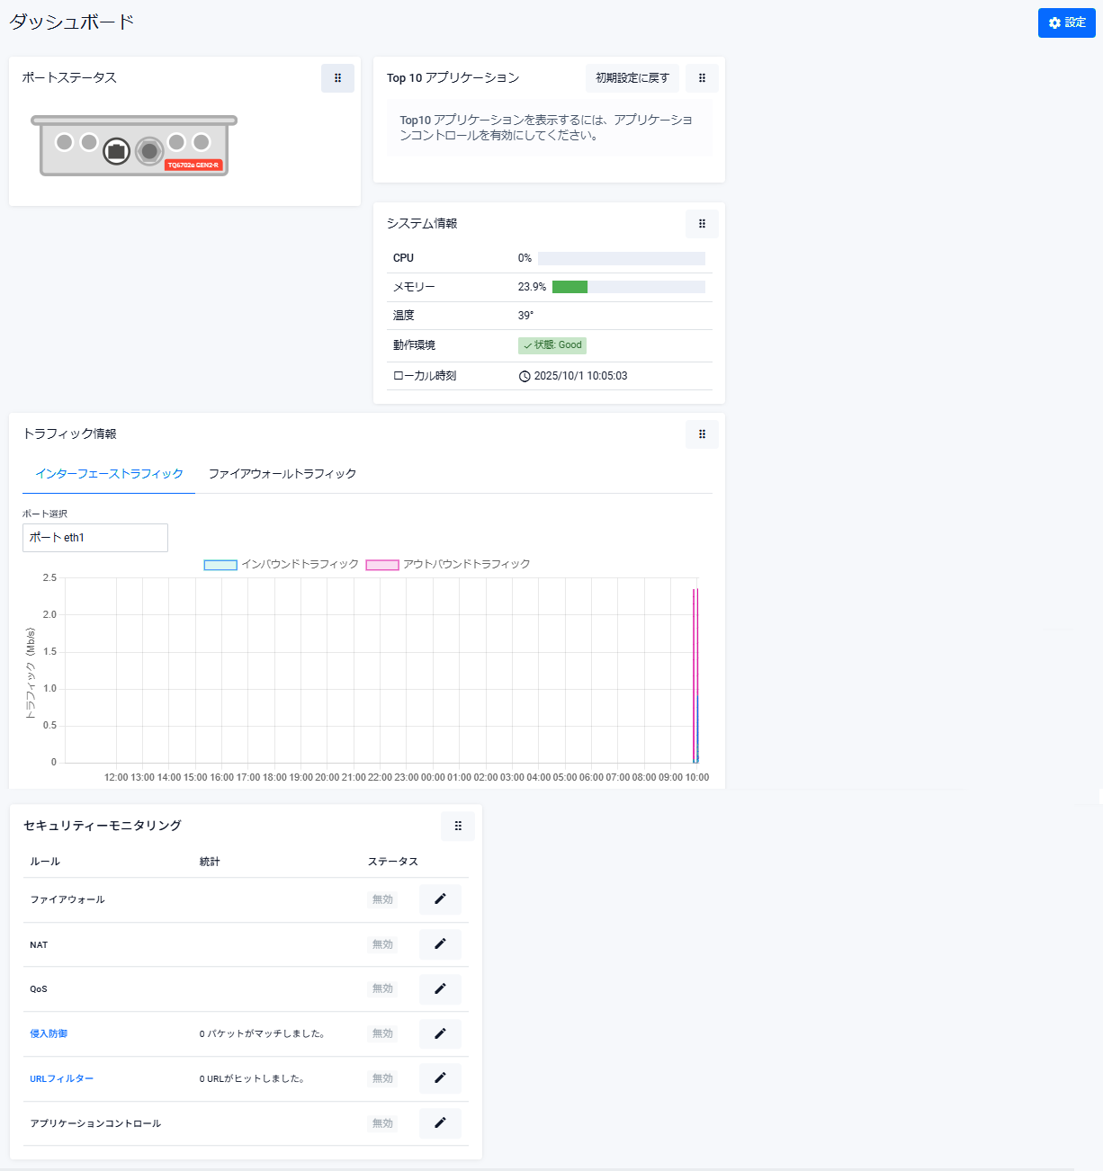This screenshot has height=1171, width=1103.
Task: Click the highlighted port on device image
Action: click(x=116, y=151)
